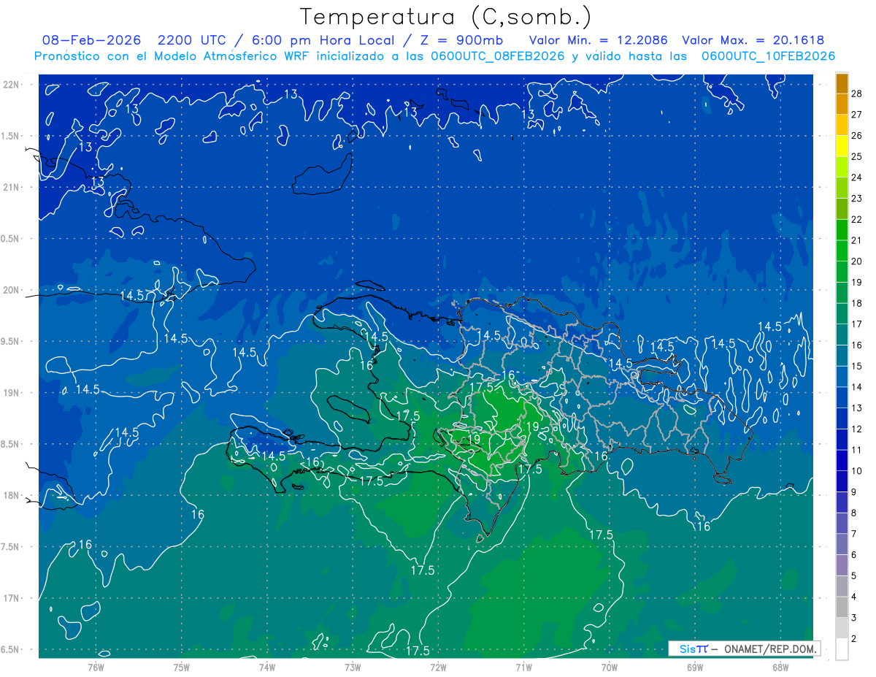
Task: Click the legend value '28'
Action: coord(857,94)
